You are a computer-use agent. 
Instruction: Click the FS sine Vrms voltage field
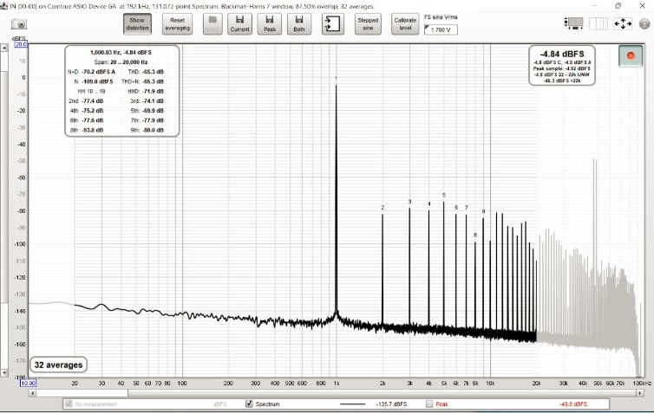(x=442, y=29)
